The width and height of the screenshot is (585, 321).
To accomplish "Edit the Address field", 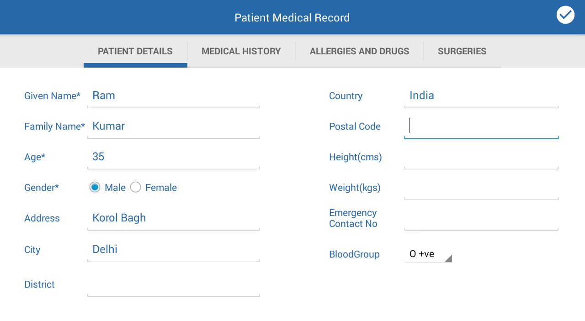I will pyautogui.click(x=173, y=218).
